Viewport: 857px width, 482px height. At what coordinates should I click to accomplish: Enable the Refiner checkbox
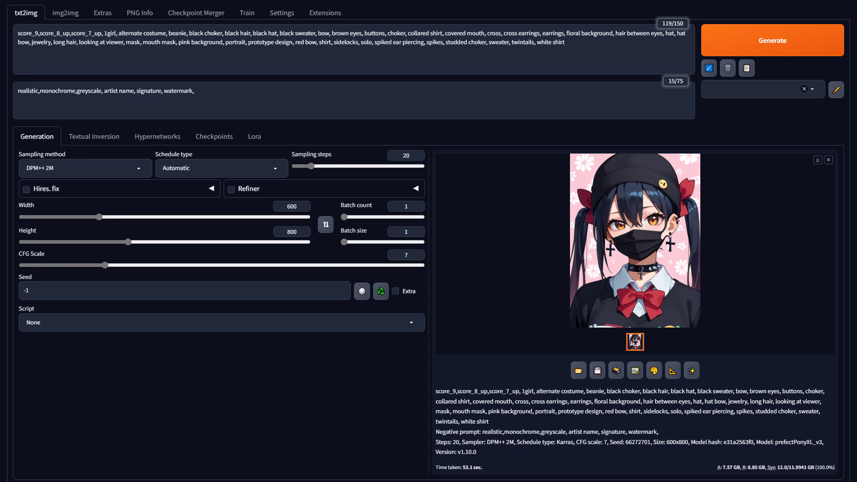[x=231, y=189]
